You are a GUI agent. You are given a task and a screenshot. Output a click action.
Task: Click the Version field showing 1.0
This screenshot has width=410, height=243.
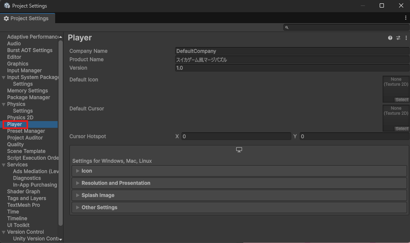click(x=292, y=68)
